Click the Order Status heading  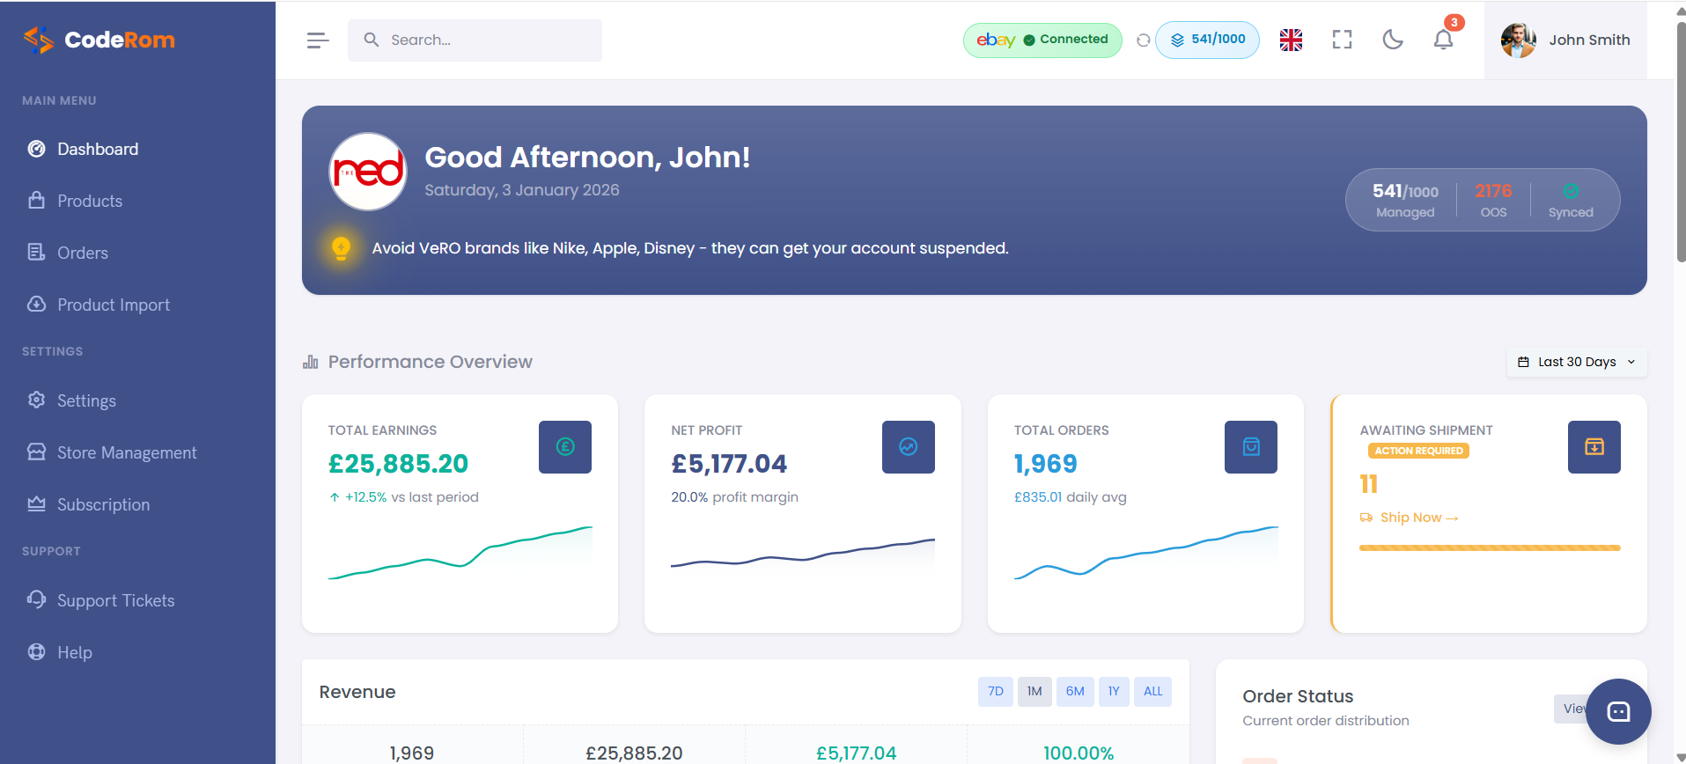click(x=1298, y=696)
